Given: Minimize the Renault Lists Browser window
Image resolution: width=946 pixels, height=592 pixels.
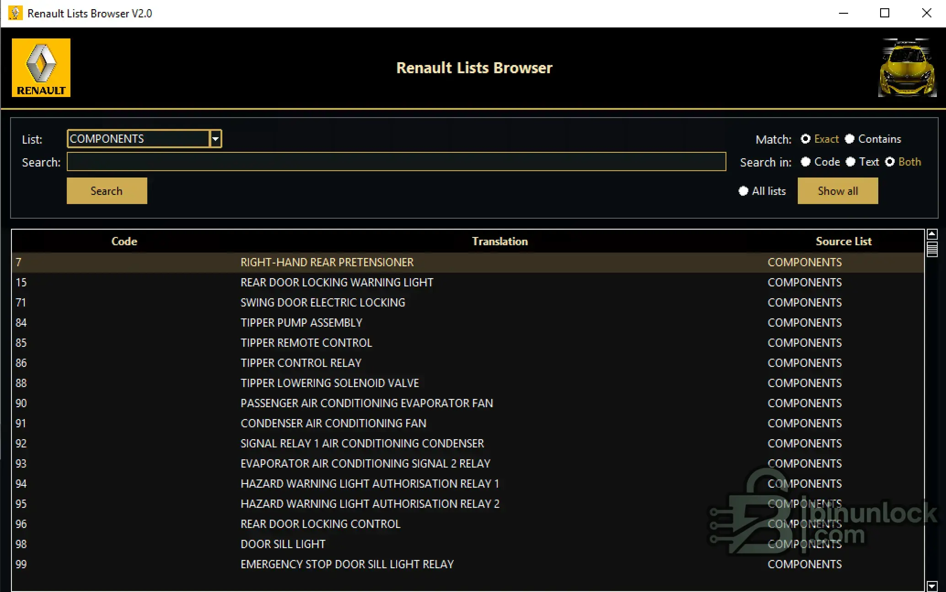Looking at the screenshot, I should pos(844,13).
